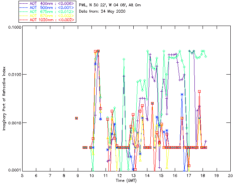Image resolution: width=237 pixels, height=190 pixels.
Task: Click the 0.0001 y-axis tick label
Action: (14, 170)
